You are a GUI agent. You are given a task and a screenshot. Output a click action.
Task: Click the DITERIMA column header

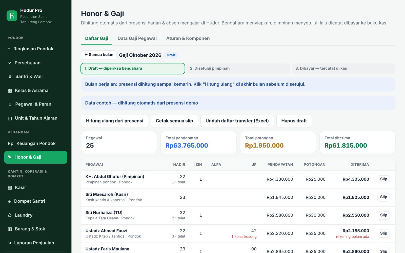pyautogui.click(x=360, y=165)
